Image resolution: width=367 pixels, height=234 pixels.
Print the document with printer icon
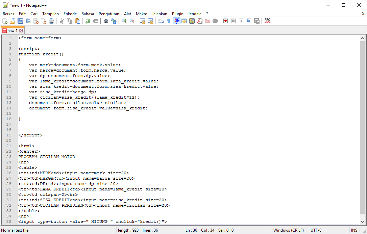[x=51, y=21]
